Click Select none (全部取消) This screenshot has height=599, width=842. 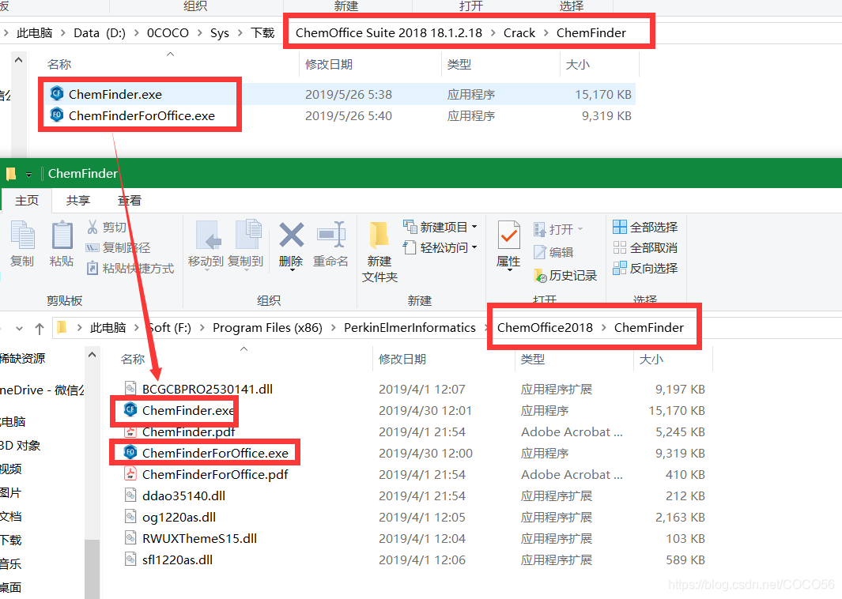[x=645, y=247]
